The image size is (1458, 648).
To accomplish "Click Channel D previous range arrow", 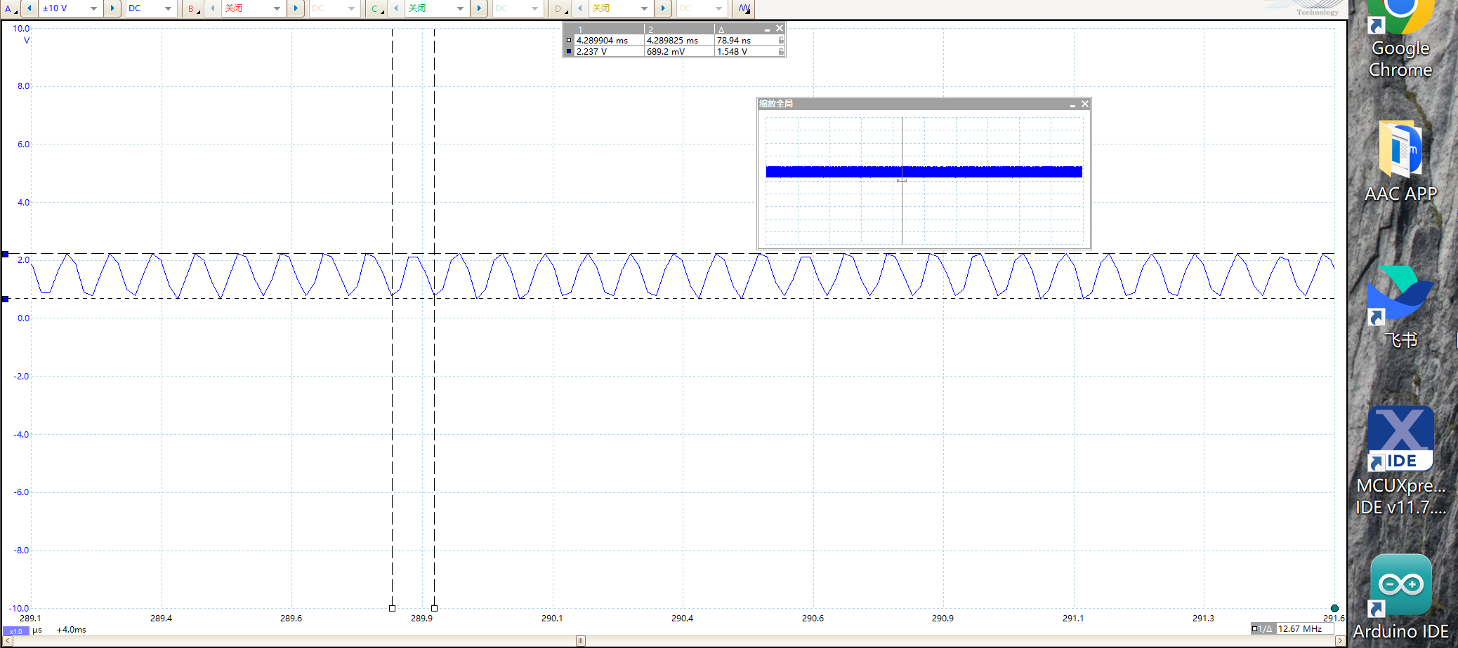I will coord(579,8).
